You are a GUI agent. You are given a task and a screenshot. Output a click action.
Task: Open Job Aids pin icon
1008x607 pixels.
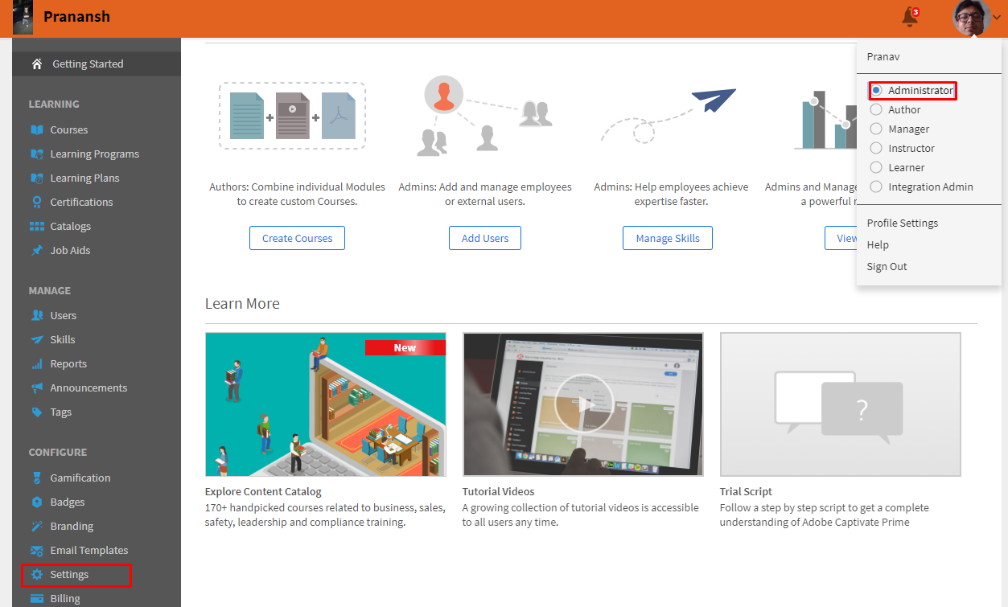37,250
